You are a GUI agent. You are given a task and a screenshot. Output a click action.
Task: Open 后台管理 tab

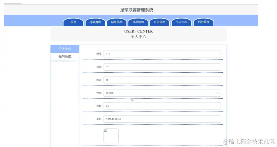pos(204,22)
